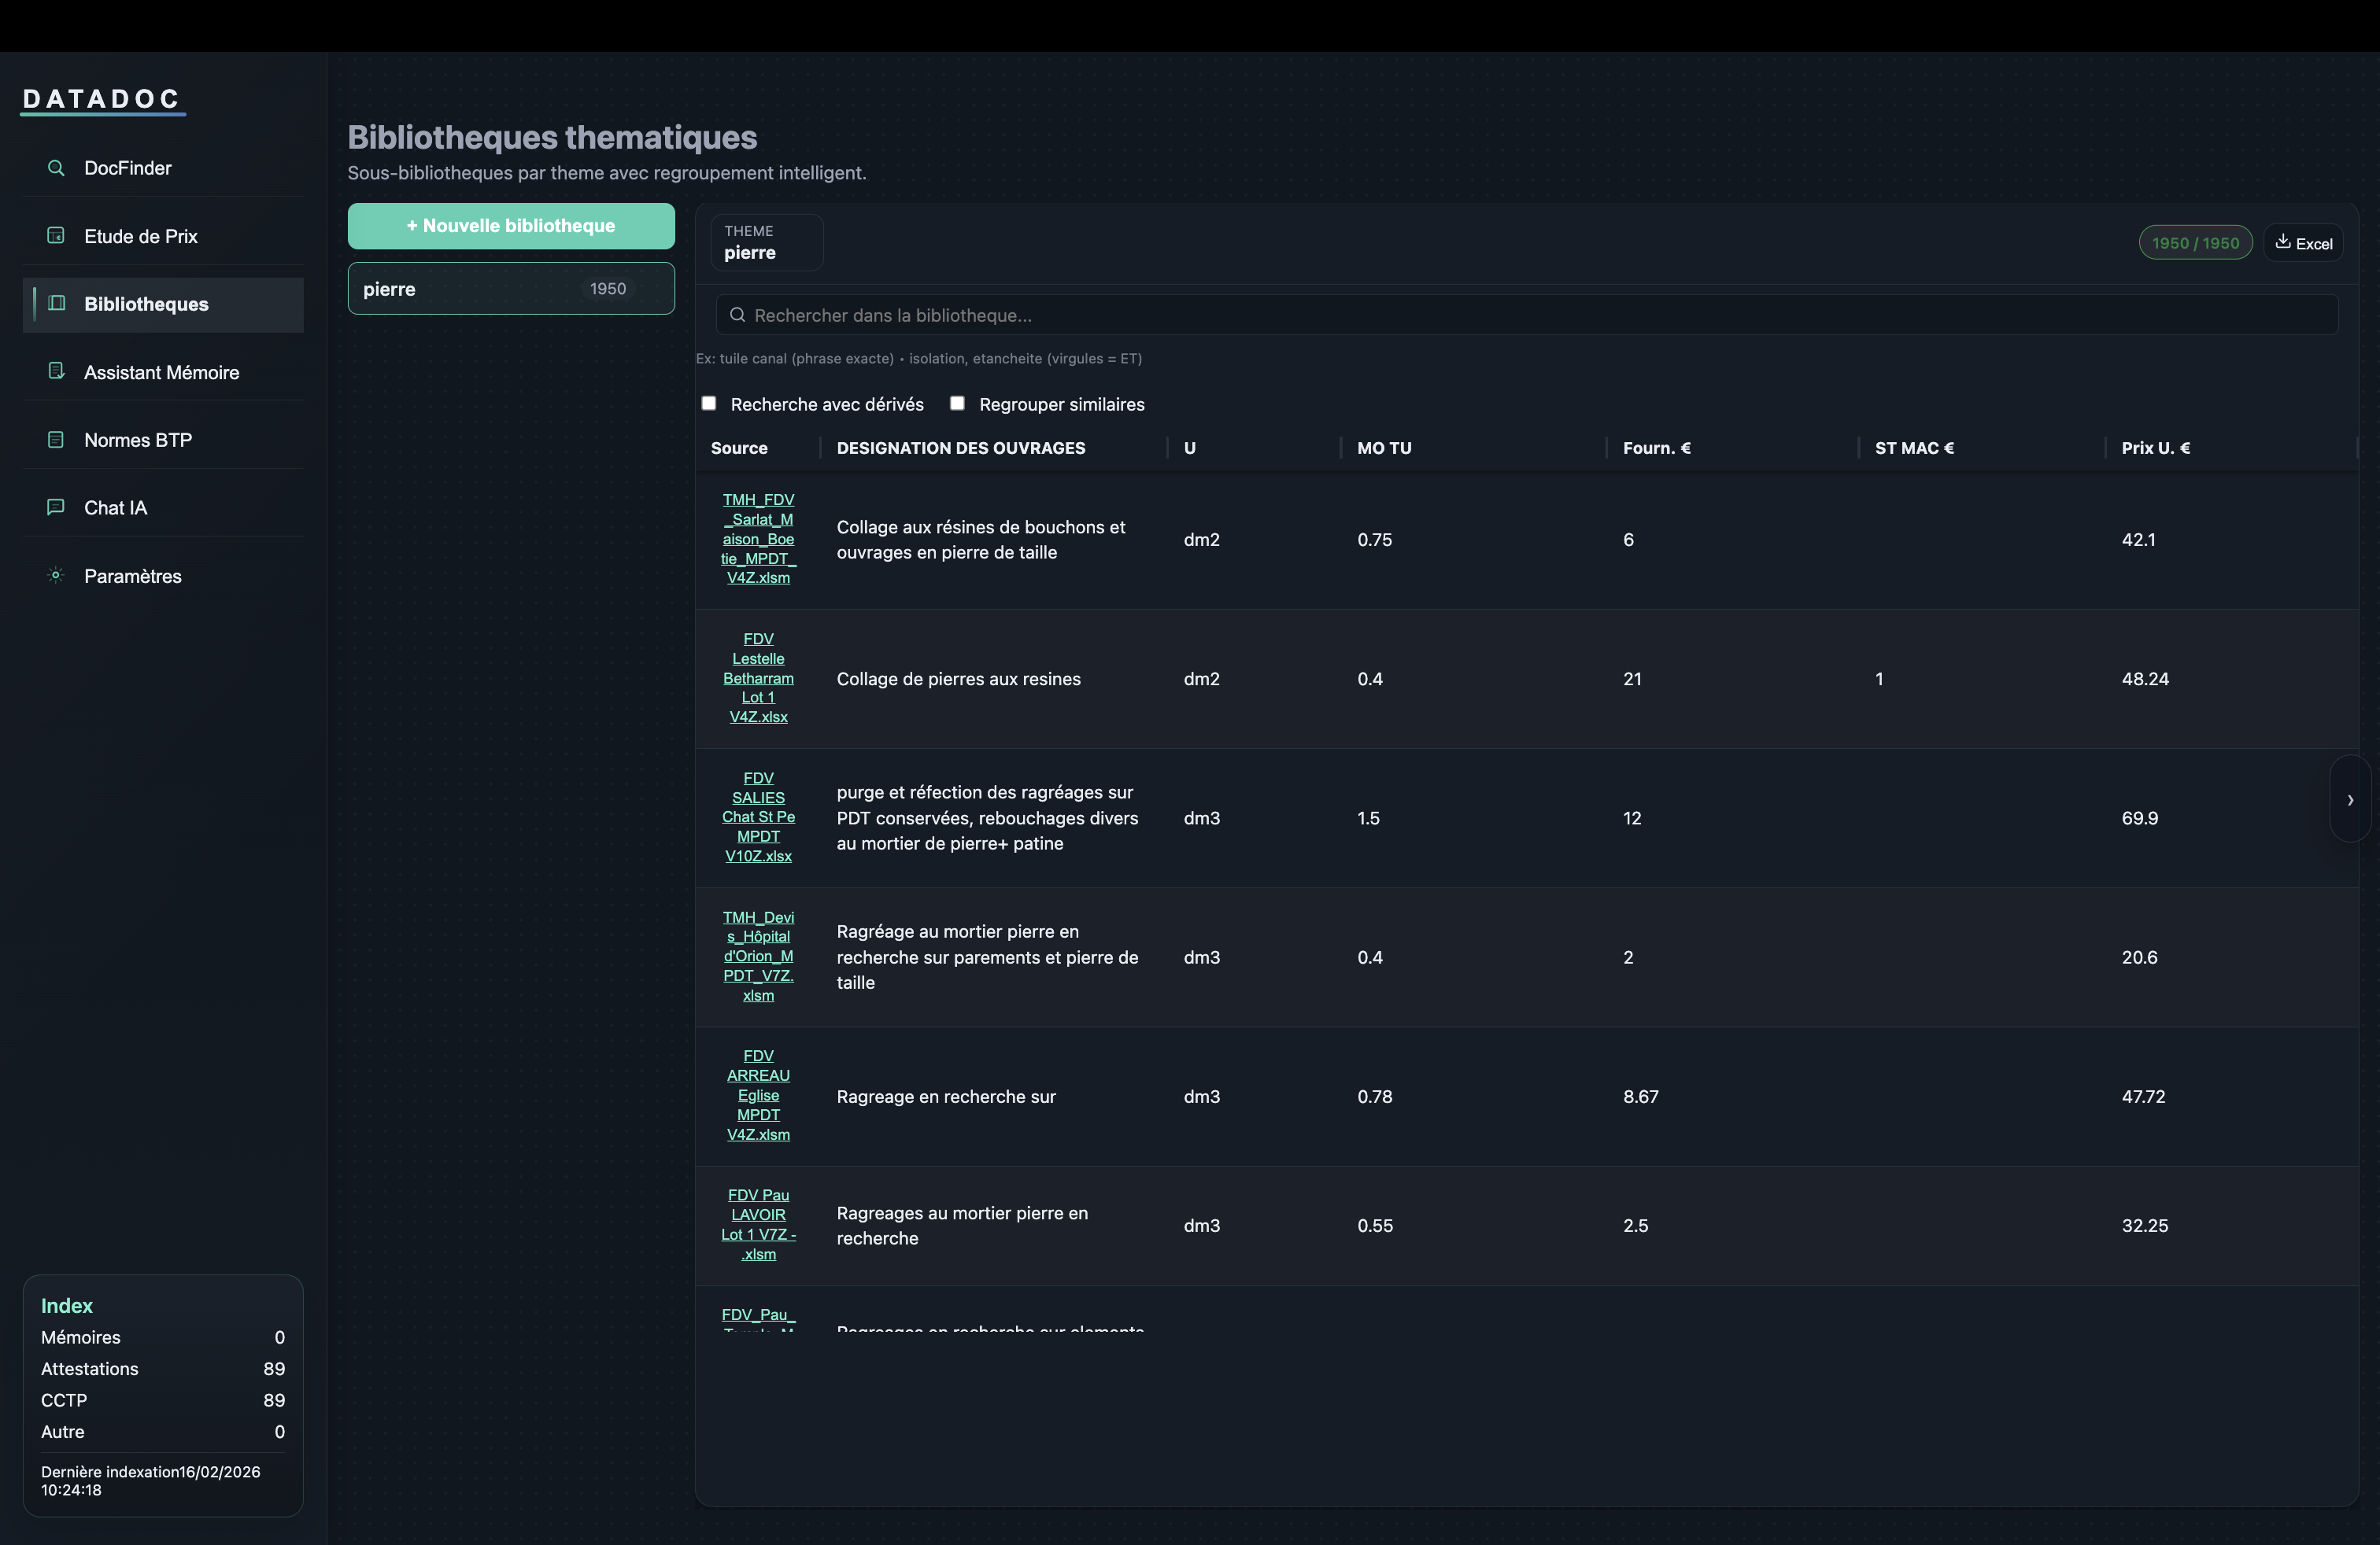The height and width of the screenshot is (1545, 2380).
Task: Open source file FDV ARREAU Eglise MPDT V4Z.xlsm
Action: (758, 1095)
